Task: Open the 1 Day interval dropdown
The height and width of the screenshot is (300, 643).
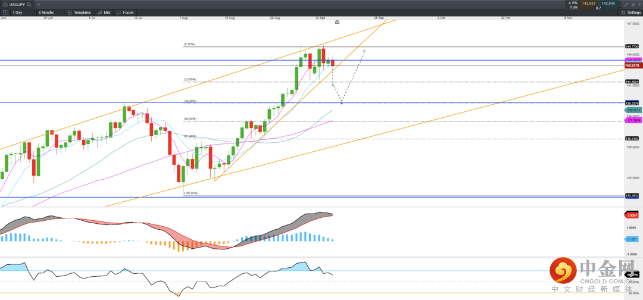Action: (x=18, y=12)
